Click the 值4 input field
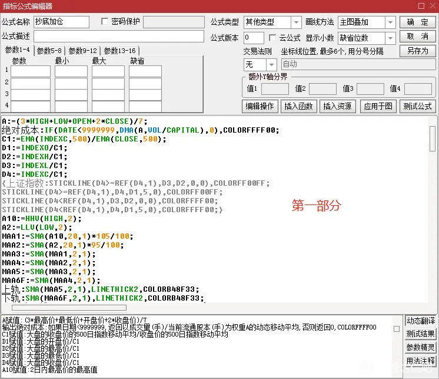 click(x=418, y=89)
